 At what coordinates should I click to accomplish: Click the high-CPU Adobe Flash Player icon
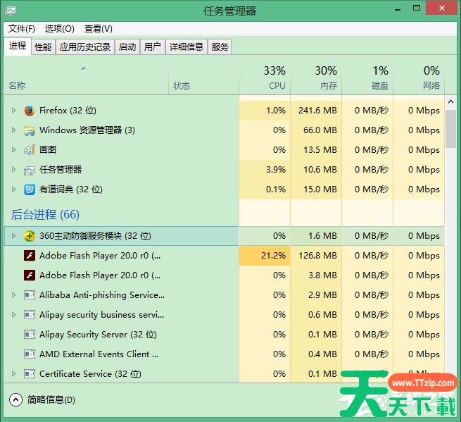coord(30,256)
